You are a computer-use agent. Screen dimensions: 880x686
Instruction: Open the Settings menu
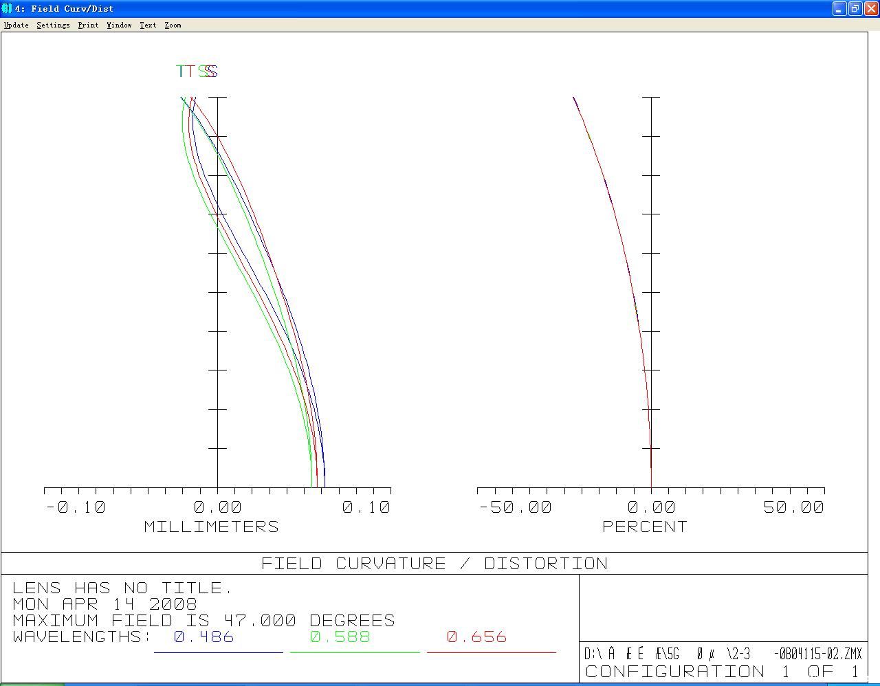[53, 25]
